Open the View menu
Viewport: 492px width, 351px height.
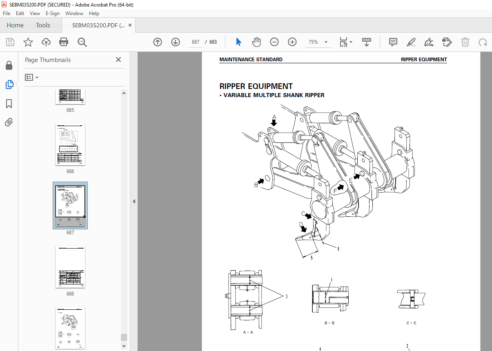click(x=35, y=13)
